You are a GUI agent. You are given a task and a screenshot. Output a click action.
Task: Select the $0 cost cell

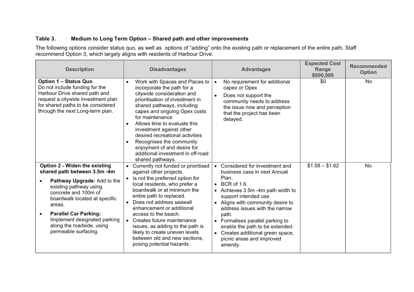(x=323, y=81)
